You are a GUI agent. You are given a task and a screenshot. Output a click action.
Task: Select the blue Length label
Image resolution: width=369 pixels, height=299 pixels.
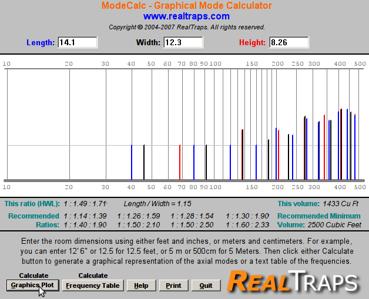click(41, 42)
